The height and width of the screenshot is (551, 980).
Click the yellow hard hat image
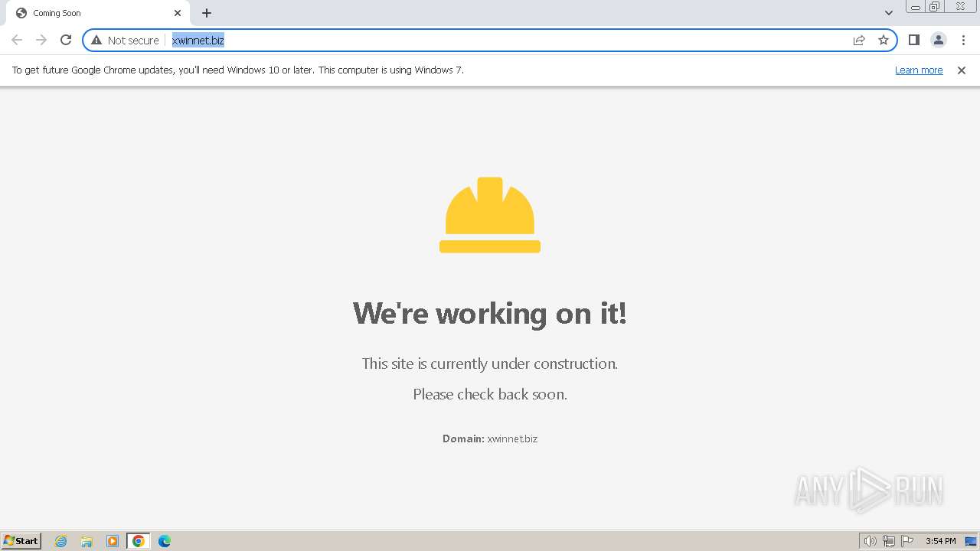click(490, 215)
